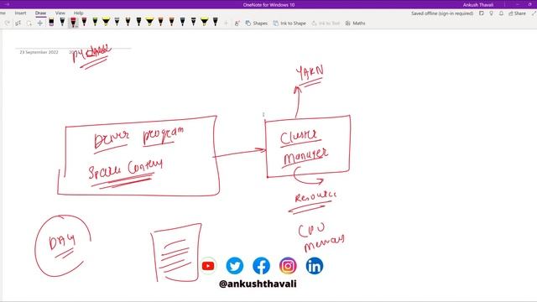Click the Ink to Text button
Image resolution: width=537 pixels, height=302 pixels.
pyautogui.click(x=326, y=23)
